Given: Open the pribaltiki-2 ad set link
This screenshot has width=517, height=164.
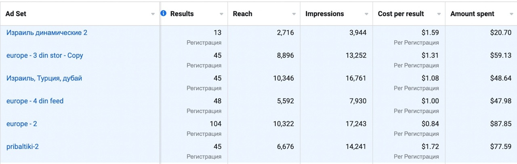Looking at the screenshot, I should (x=23, y=147).
